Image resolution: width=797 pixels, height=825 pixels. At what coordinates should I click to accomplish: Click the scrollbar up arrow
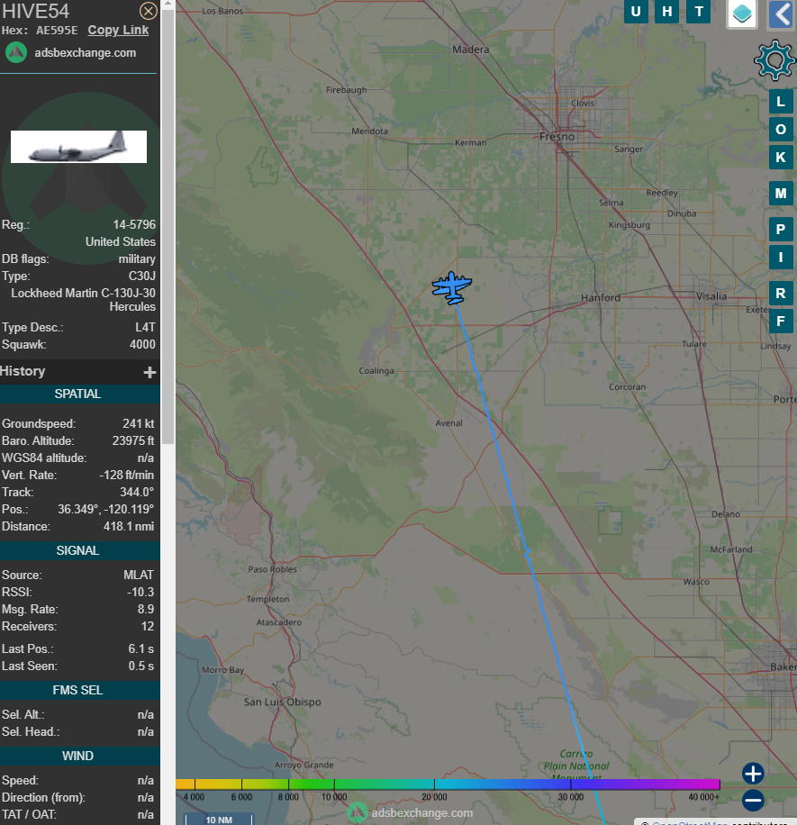coord(168,4)
